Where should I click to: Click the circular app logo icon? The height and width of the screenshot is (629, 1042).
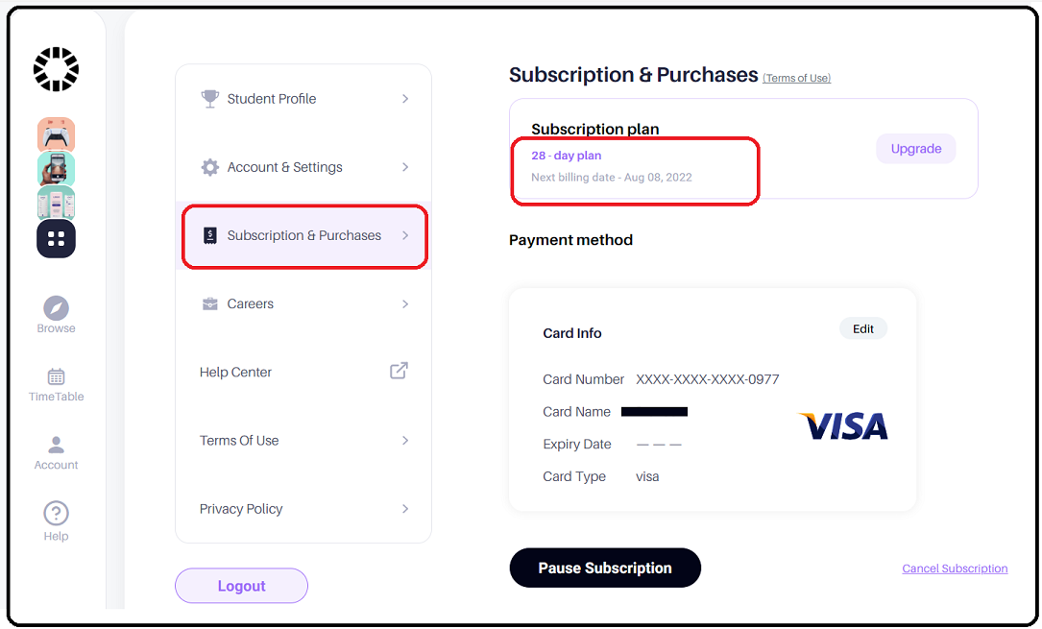tap(56, 69)
